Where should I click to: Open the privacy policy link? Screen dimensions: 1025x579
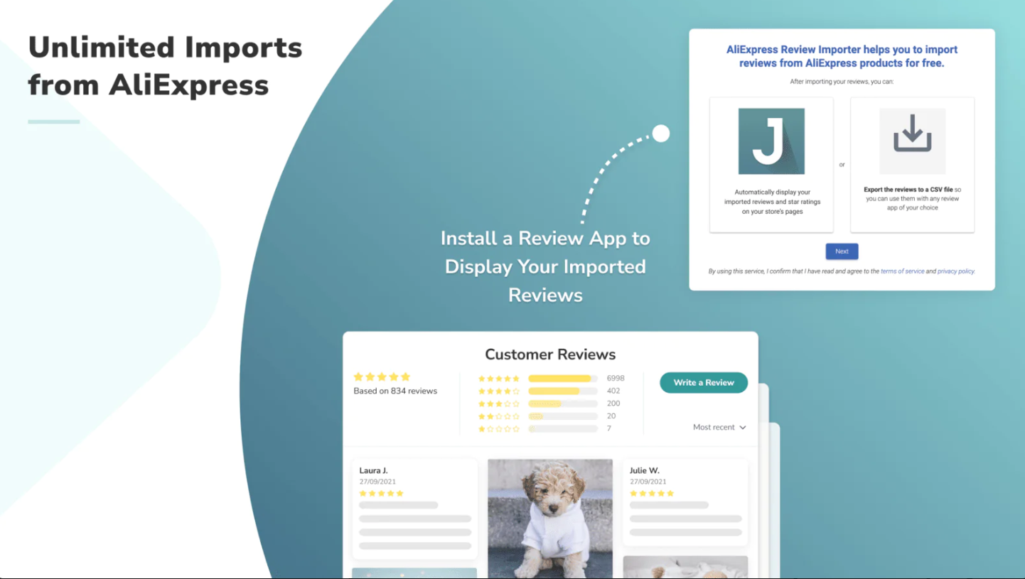pyautogui.click(x=956, y=271)
